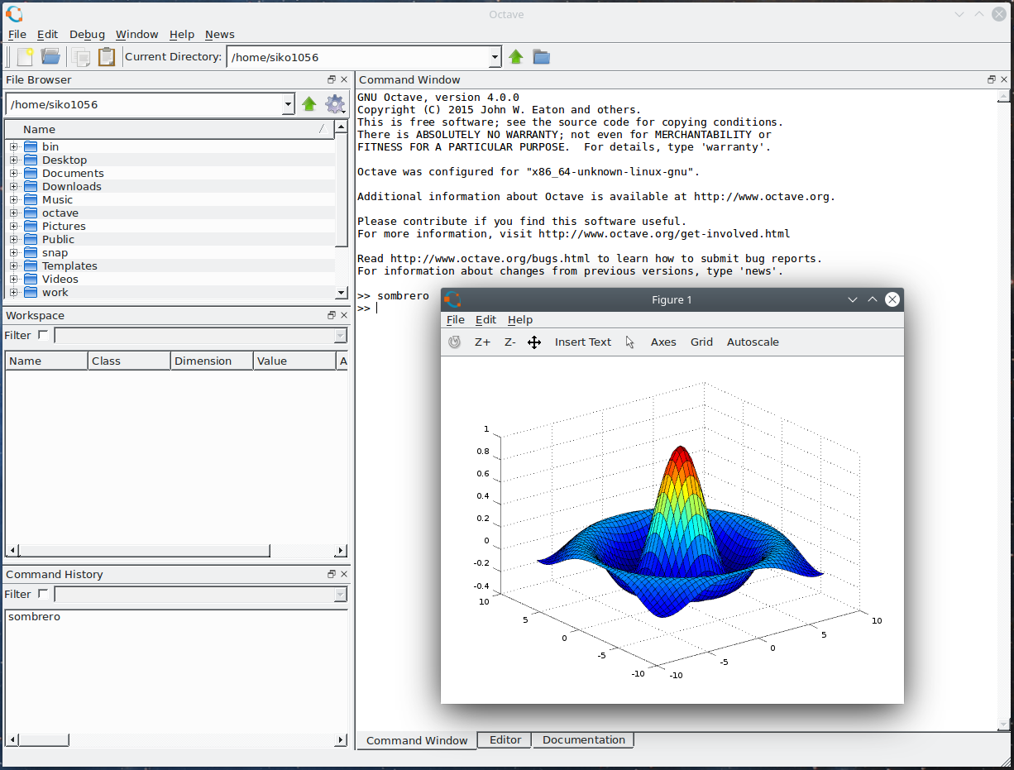Open the Workspace filter combo box
This screenshot has width=1014, height=770.
tap(201, 336)
